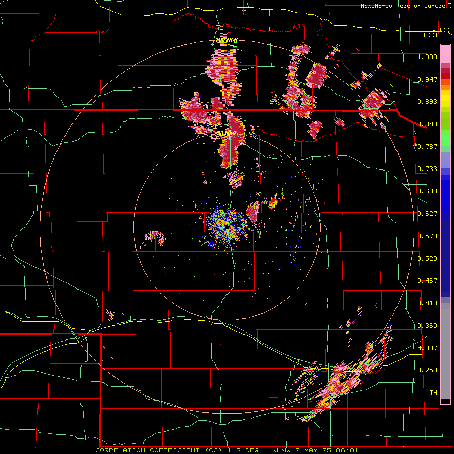Click the 1.3 DEG elevation text

[243, 450]
